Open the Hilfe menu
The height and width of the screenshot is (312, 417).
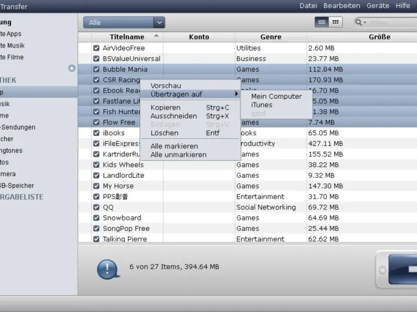[x=402, y=6]
